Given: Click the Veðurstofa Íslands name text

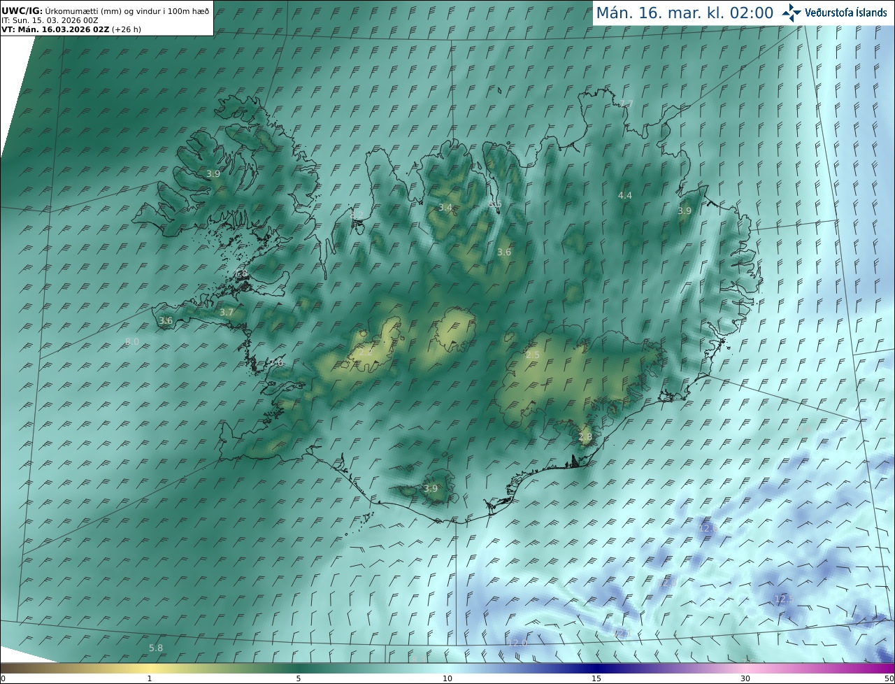Looking at the screenshot, I should (845, 13).
